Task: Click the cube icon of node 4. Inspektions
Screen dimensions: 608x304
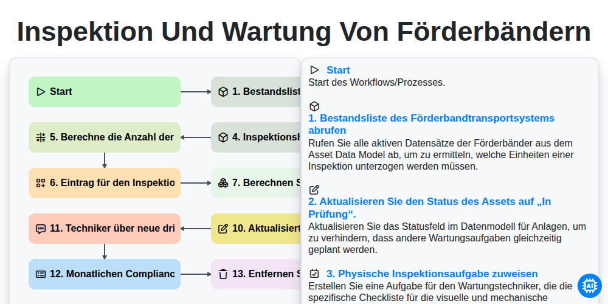Action: pos(223,137)
